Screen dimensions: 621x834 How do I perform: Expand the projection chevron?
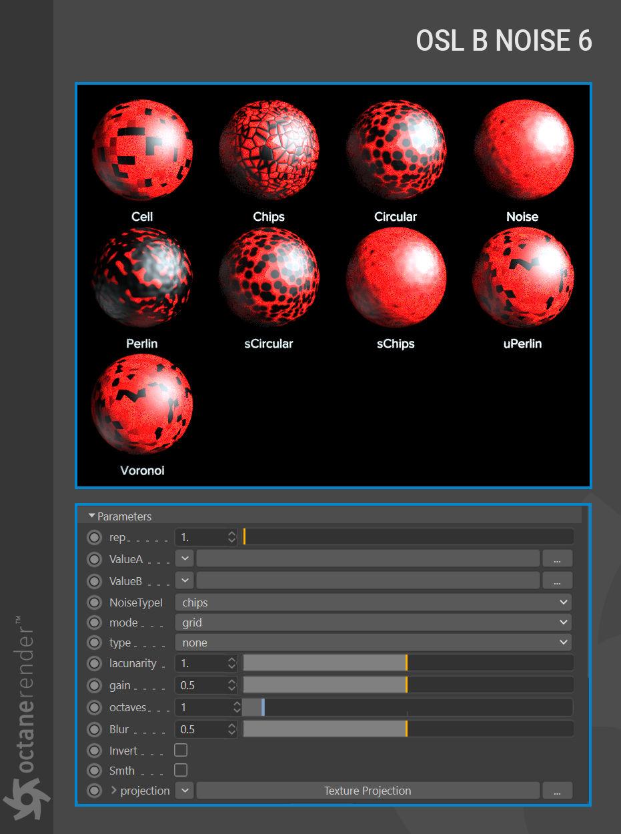tap(113, 791)
